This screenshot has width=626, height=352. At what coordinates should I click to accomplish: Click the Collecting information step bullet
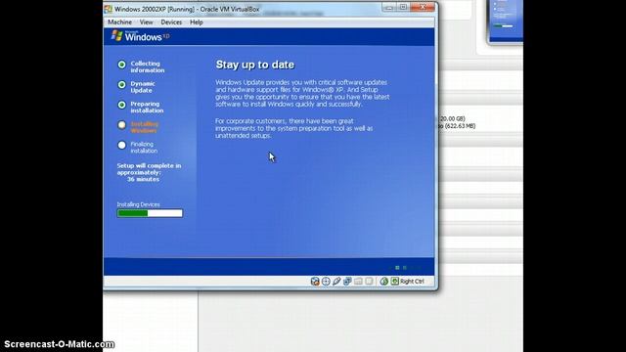pos(121,65)
